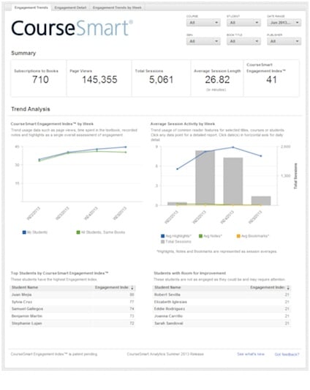Select the Average Session Length 26.82 value
310x390 pixels.
tap(217, 80)
